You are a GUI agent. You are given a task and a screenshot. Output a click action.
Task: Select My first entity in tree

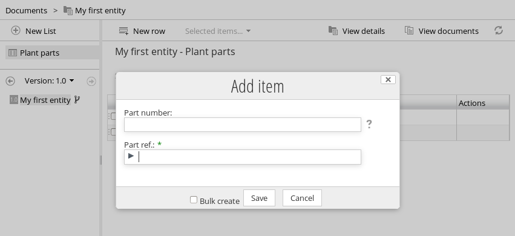pyautogui.click(x=45, y=100)
